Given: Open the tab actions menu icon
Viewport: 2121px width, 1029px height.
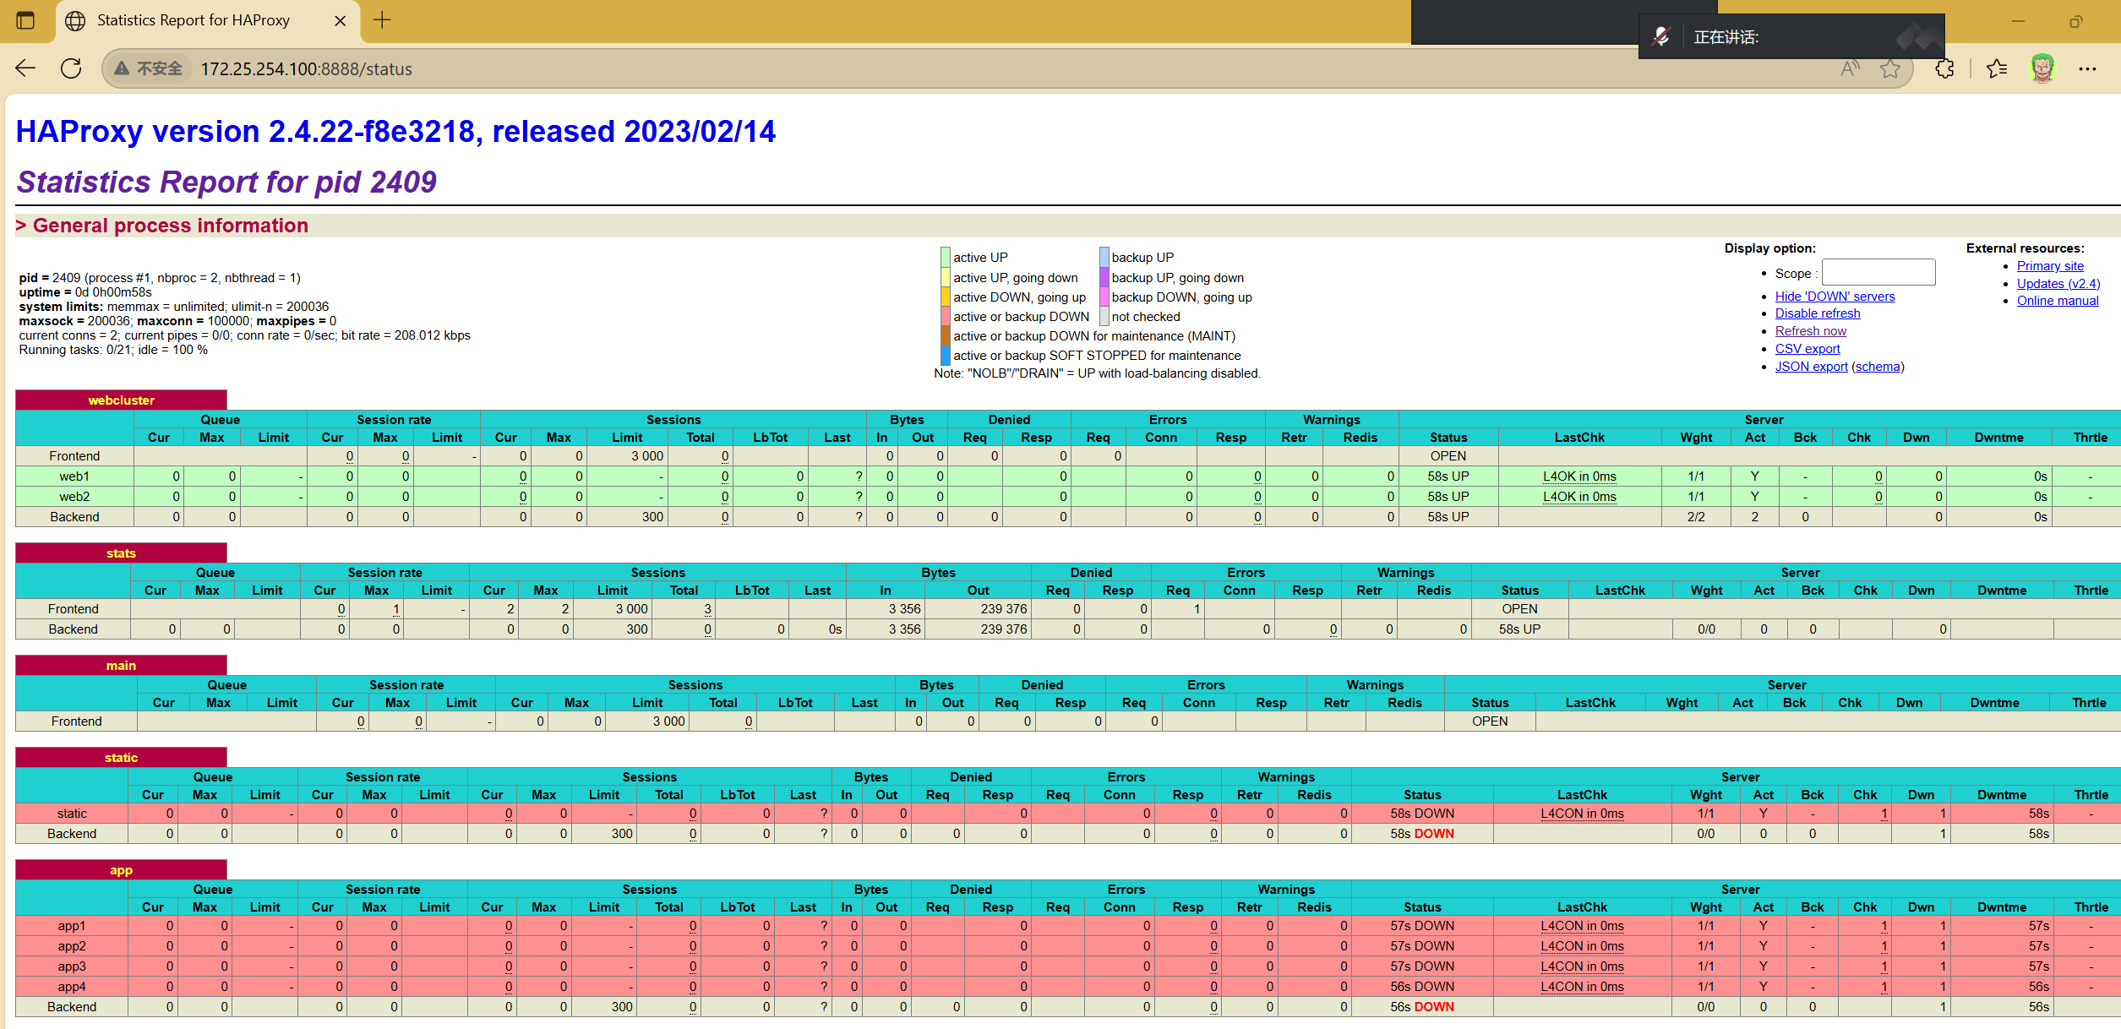Looking at the screenshot, I should 25,20.
